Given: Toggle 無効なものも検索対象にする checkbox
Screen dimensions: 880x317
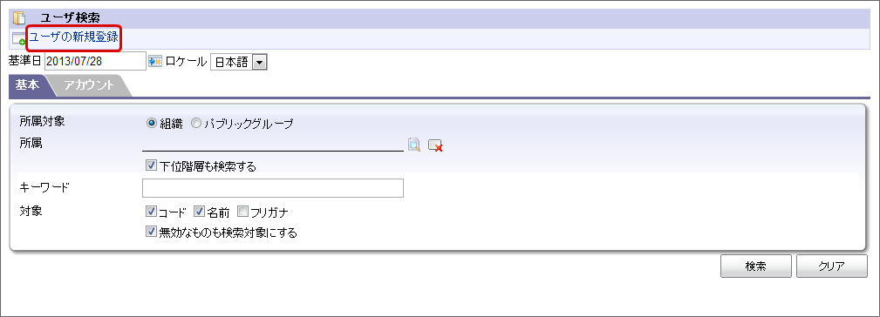Looking at the screenshot, I should [x=150, y=231].
